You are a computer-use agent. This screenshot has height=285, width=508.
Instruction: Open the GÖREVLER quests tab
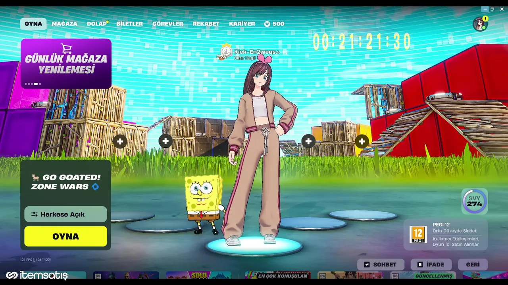click(x=168, y=24)
